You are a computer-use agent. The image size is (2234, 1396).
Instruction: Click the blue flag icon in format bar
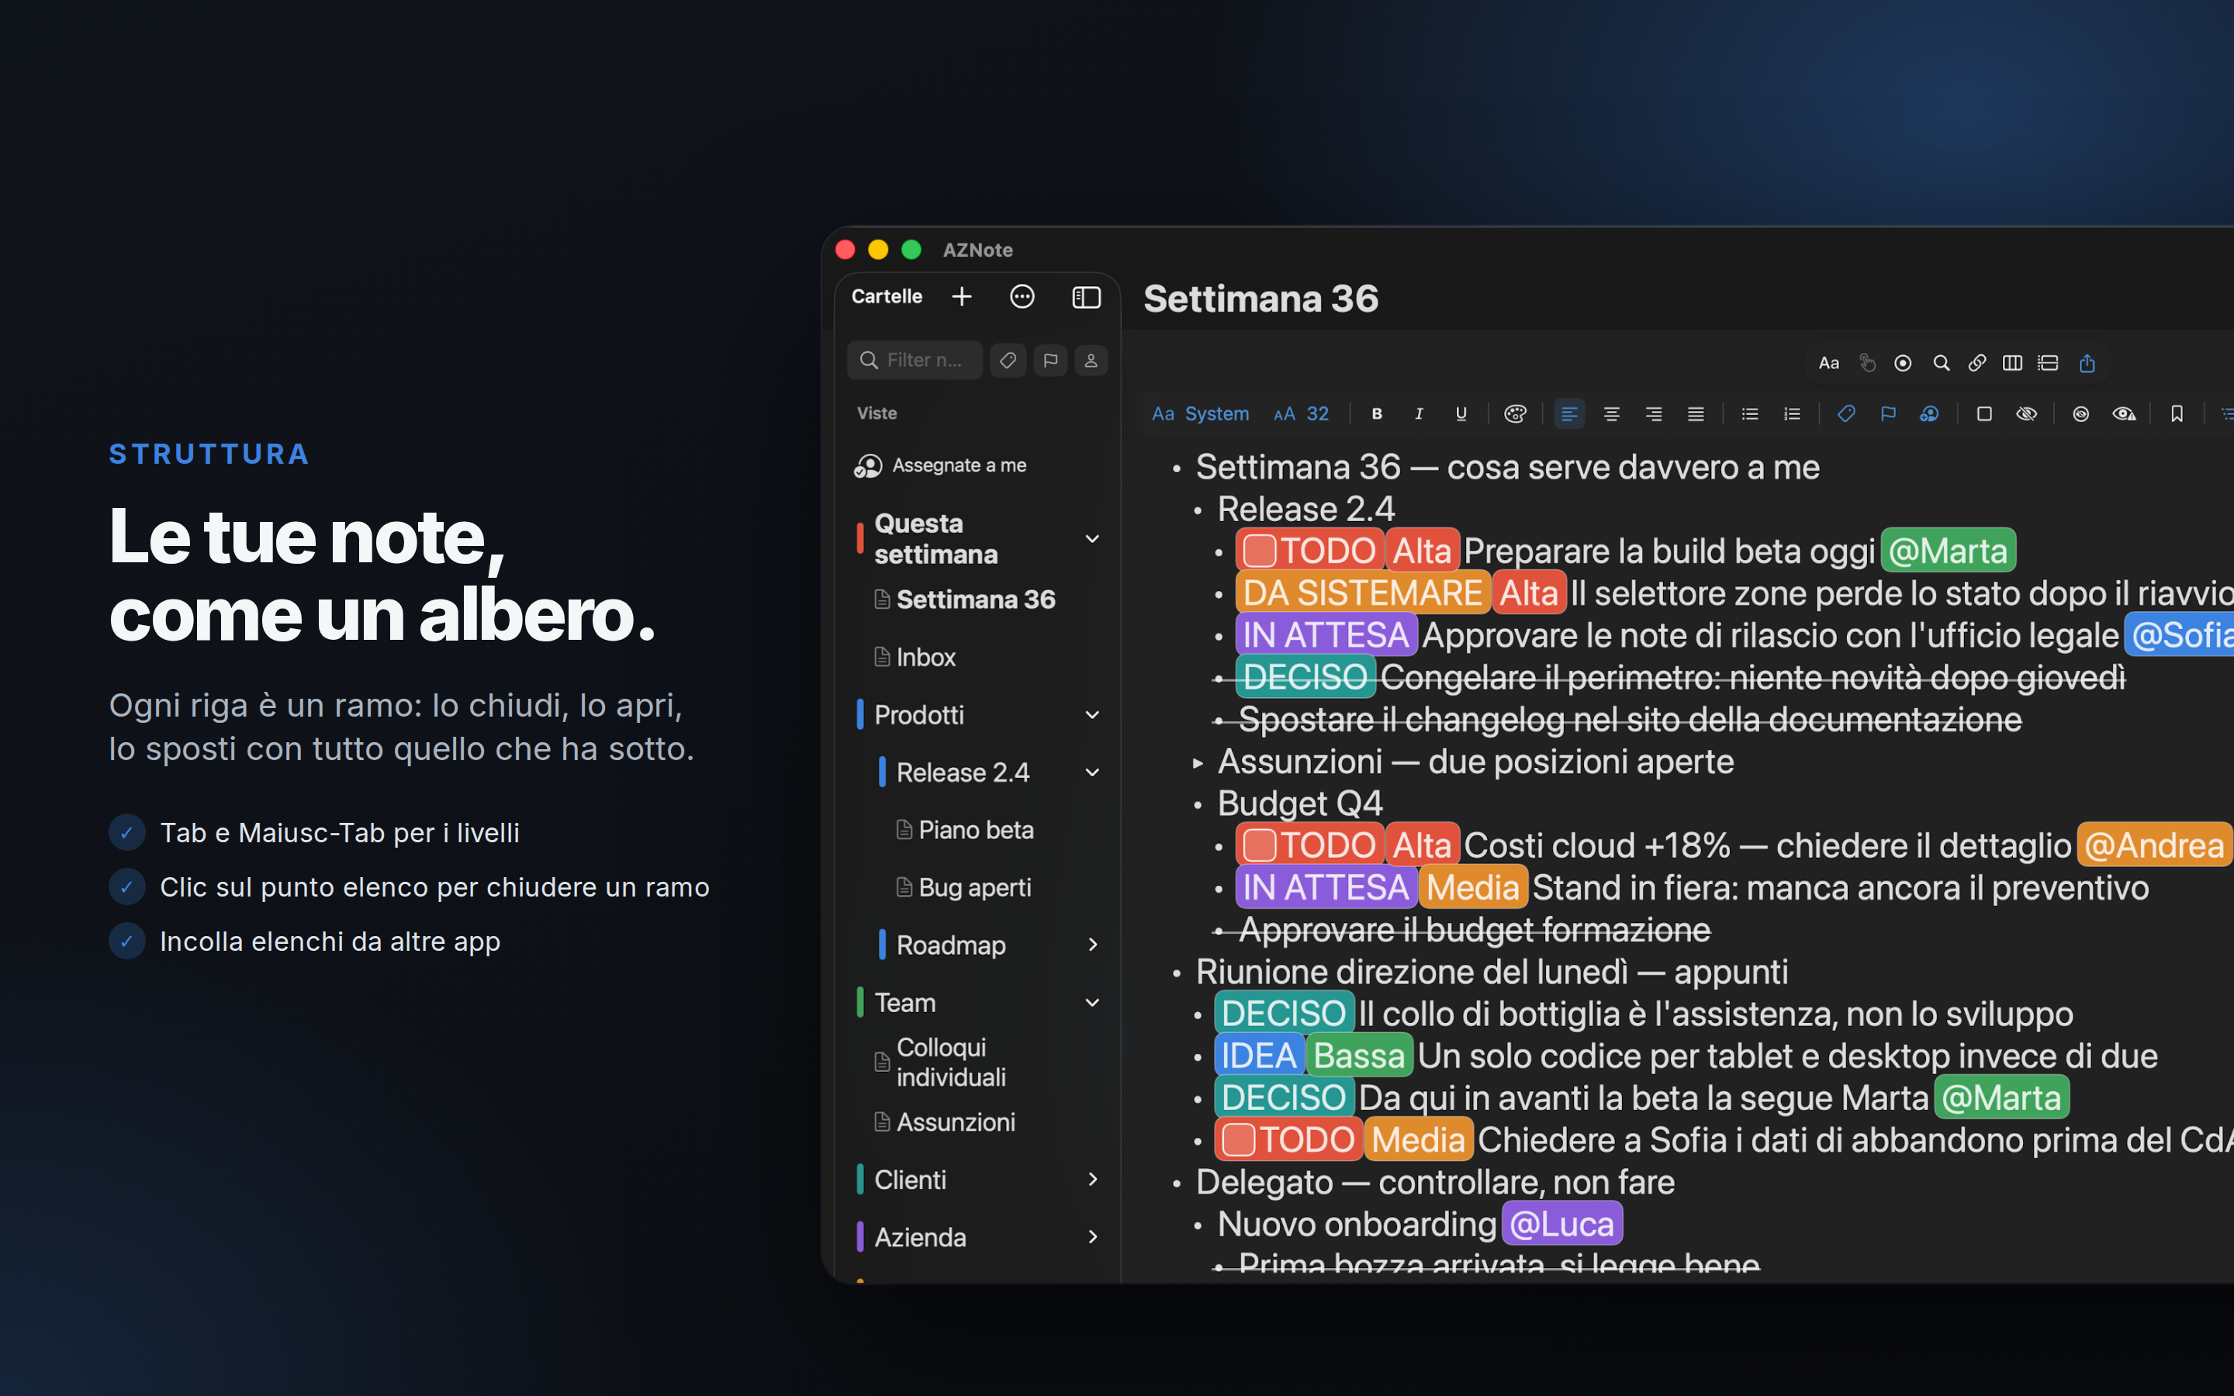pos(1888,413)
